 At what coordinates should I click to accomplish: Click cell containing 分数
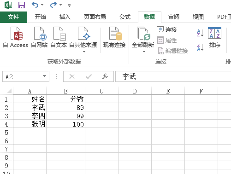pyautogui.click(x=65, y=99)
